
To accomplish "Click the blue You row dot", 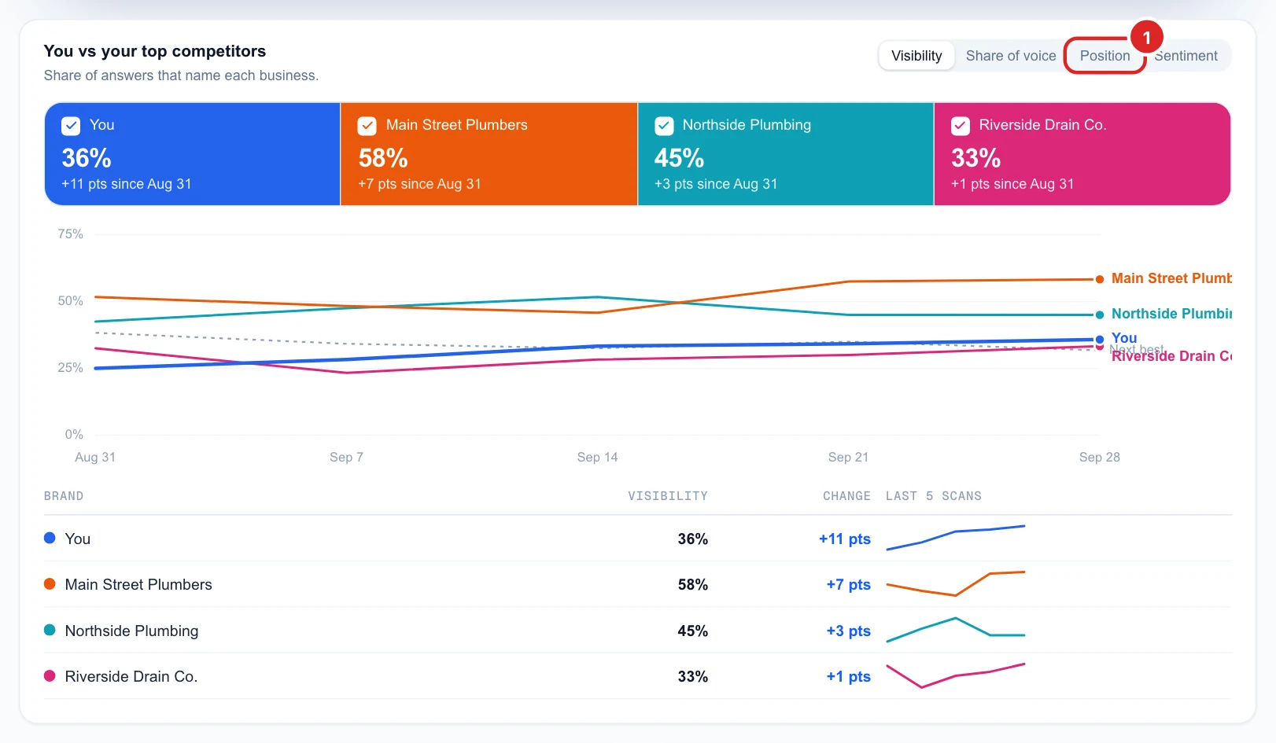I will coord(50,538).
